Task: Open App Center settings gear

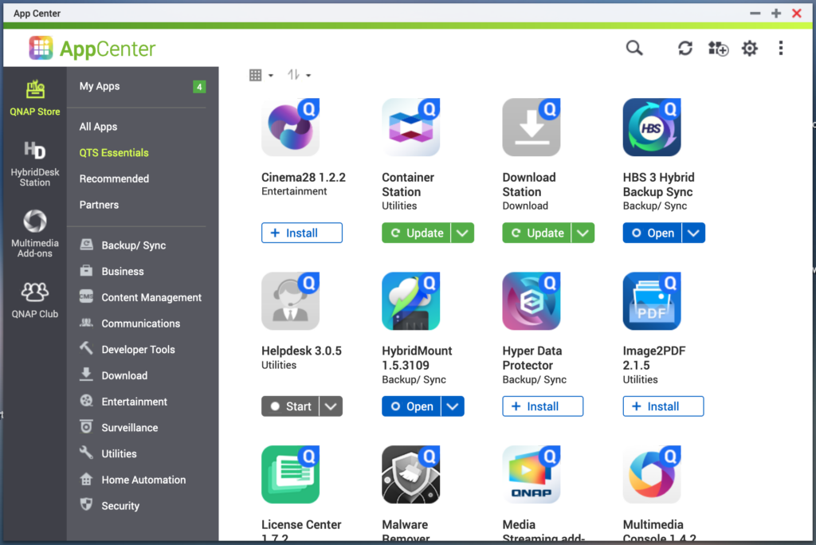Action: pos(749,49)
